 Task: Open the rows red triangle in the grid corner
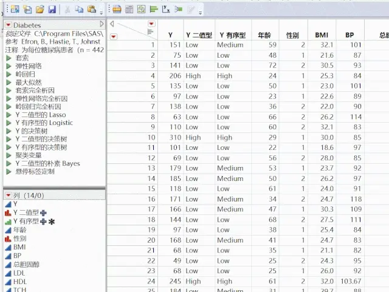pos(114,36)
